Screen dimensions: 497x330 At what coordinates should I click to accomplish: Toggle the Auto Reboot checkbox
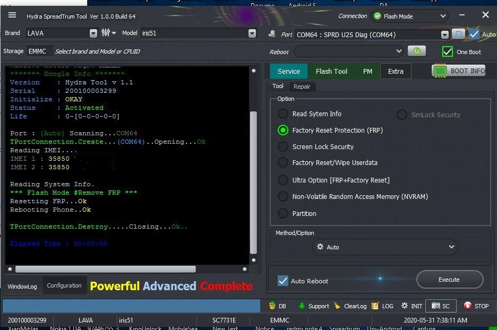(x=282, y=281)
